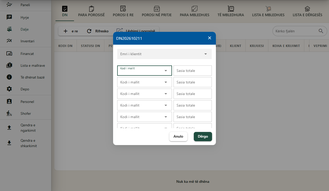Click the Qendra e ngarkimit upload icon
329x191 pixels.
(9, 128)
